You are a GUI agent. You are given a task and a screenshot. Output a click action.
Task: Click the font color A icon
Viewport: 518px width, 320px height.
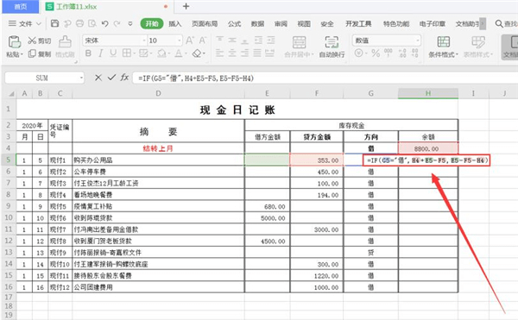pos(179,53)
